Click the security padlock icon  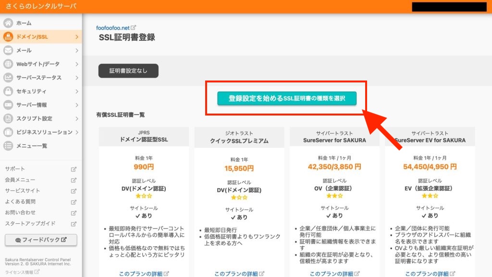(8, 91)
